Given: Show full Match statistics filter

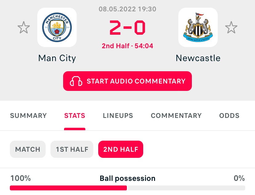Looking at the screenshot, I should (x=28, y=149).
